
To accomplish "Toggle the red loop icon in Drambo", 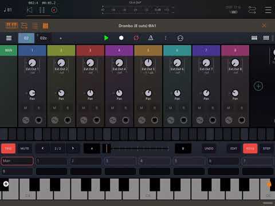I will (x=136, y=38).
